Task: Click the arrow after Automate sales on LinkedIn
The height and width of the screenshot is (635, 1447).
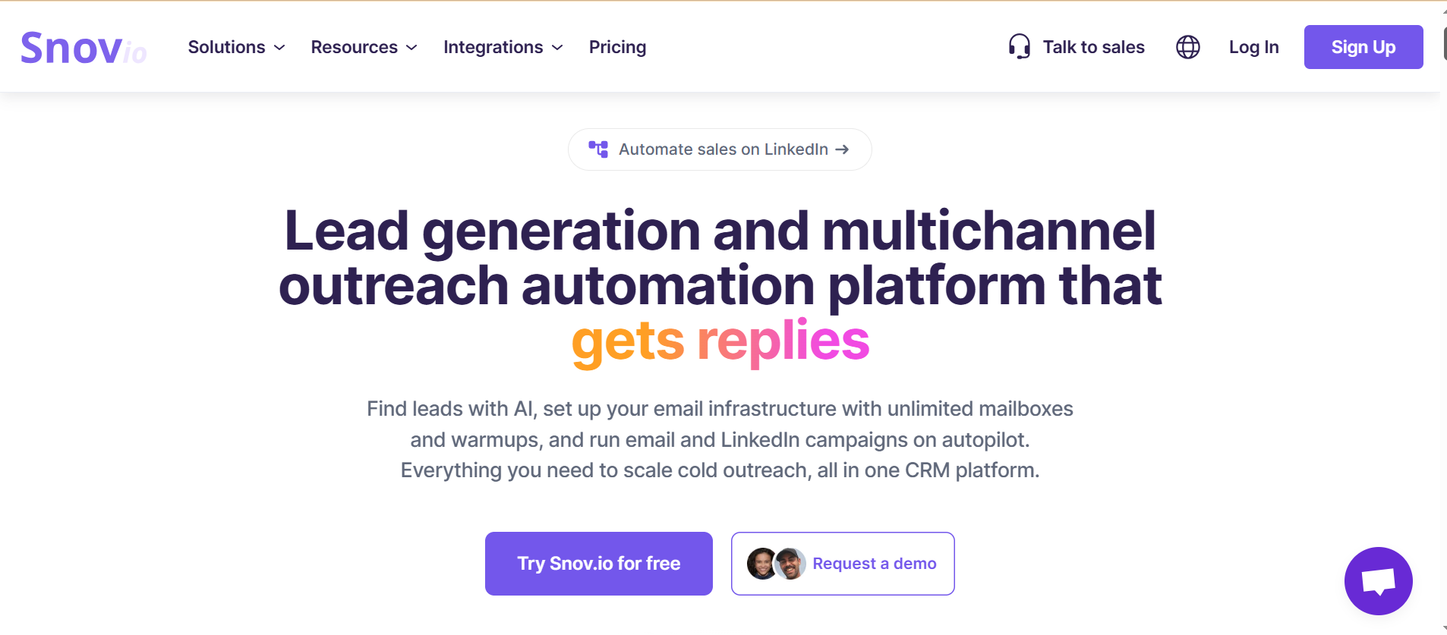Action: click(x=842, y=149)
